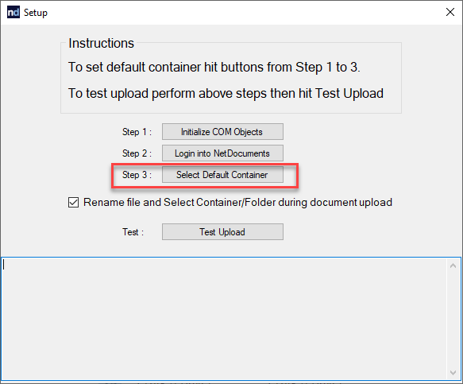Image resolution: width=463 pixels, height=384 pixels.
Task: Click the Step 1 label
Action: point(137,132)
